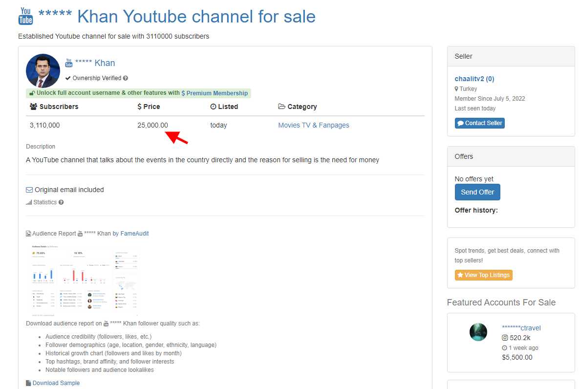Click the unlock icon in the green banner
The image size is (580, 389).
tap(32, 93)
